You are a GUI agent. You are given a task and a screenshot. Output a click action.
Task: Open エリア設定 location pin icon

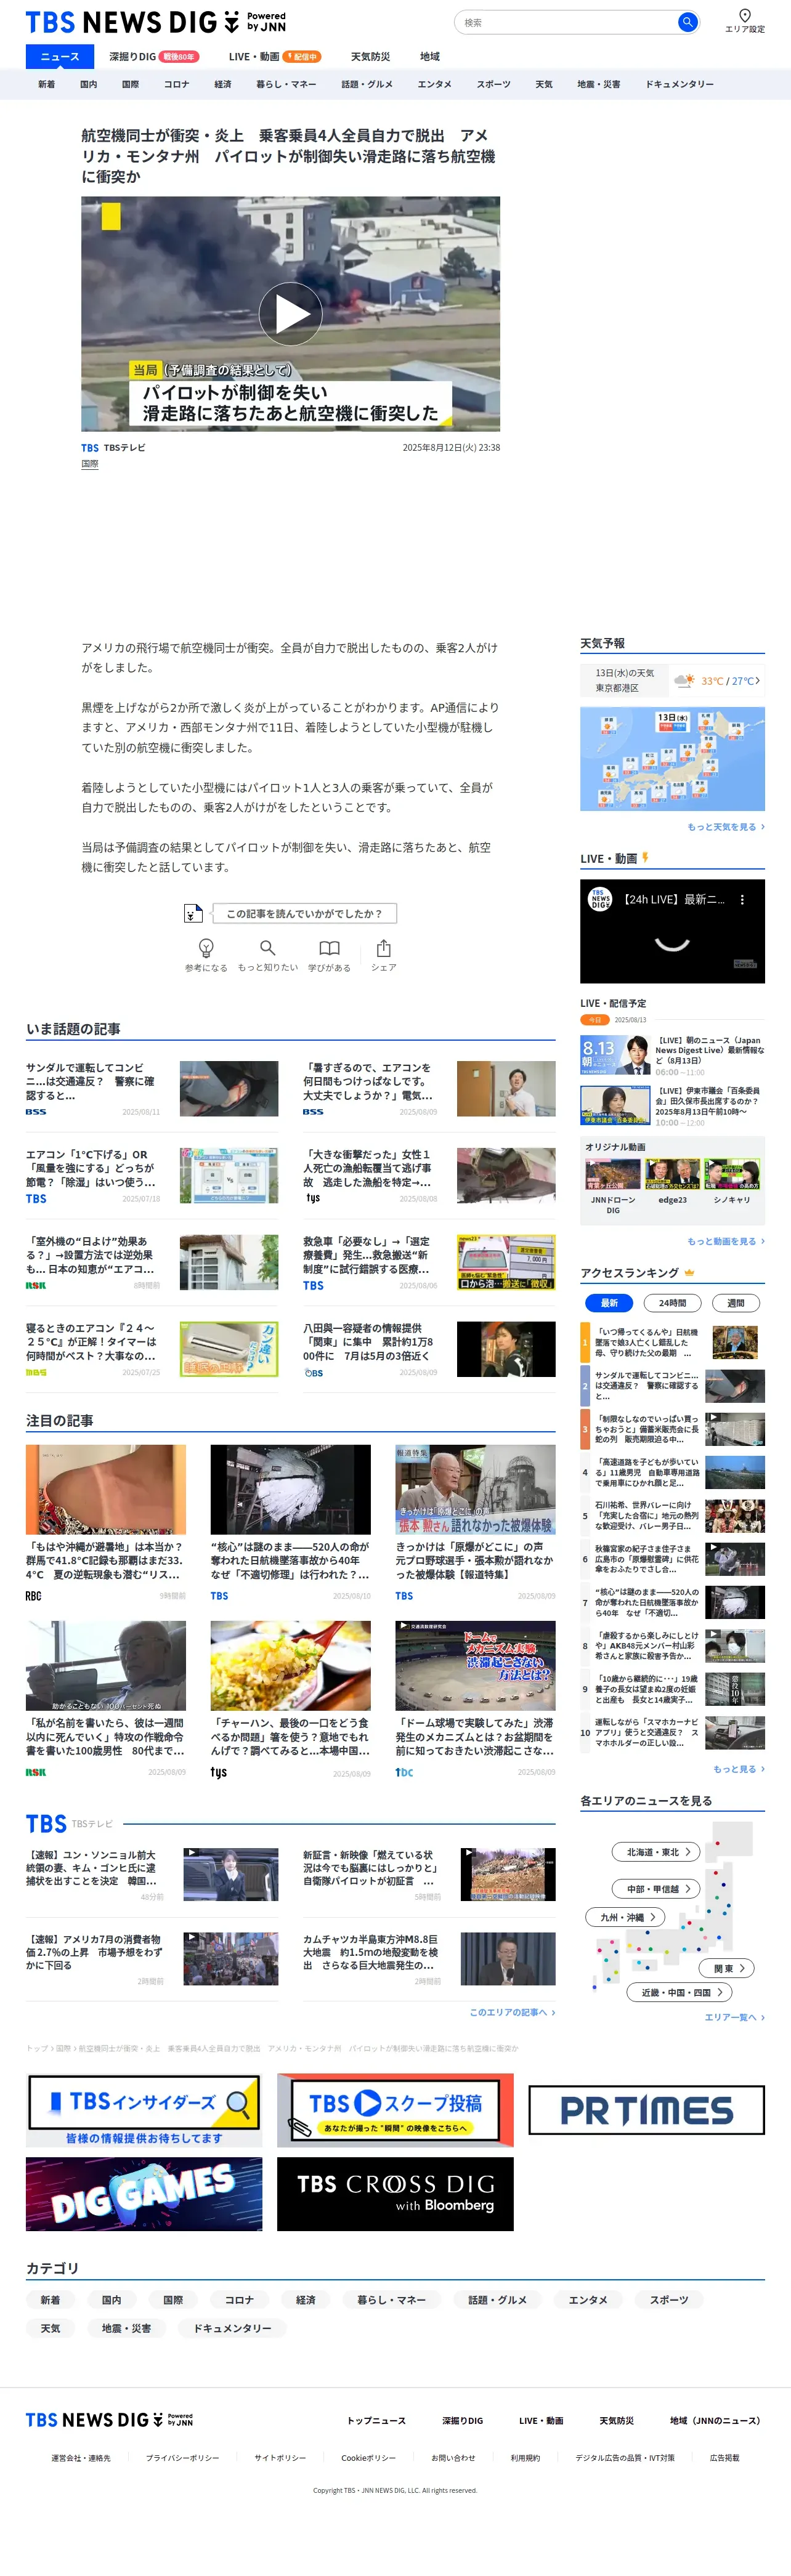click(x=744, y=15)
